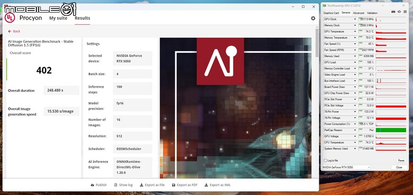Close the GPU-Z window with X
Viewport: 413px width, 195px height.
(x=404, y=5)
